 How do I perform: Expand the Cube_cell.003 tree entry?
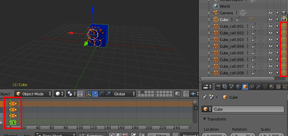[x=209, y=39]
